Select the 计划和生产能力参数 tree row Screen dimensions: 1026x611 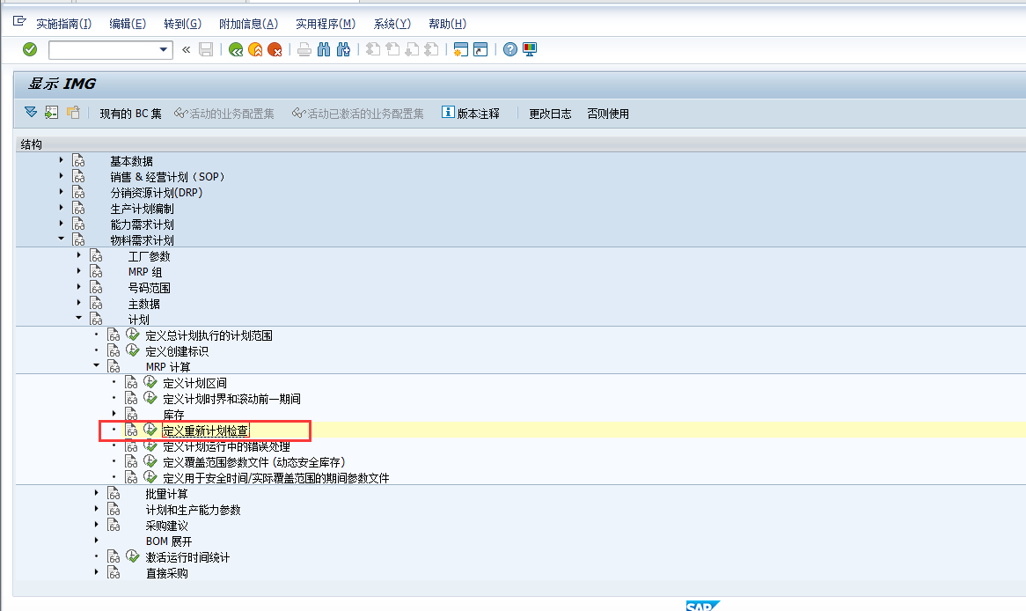point(193,510)
